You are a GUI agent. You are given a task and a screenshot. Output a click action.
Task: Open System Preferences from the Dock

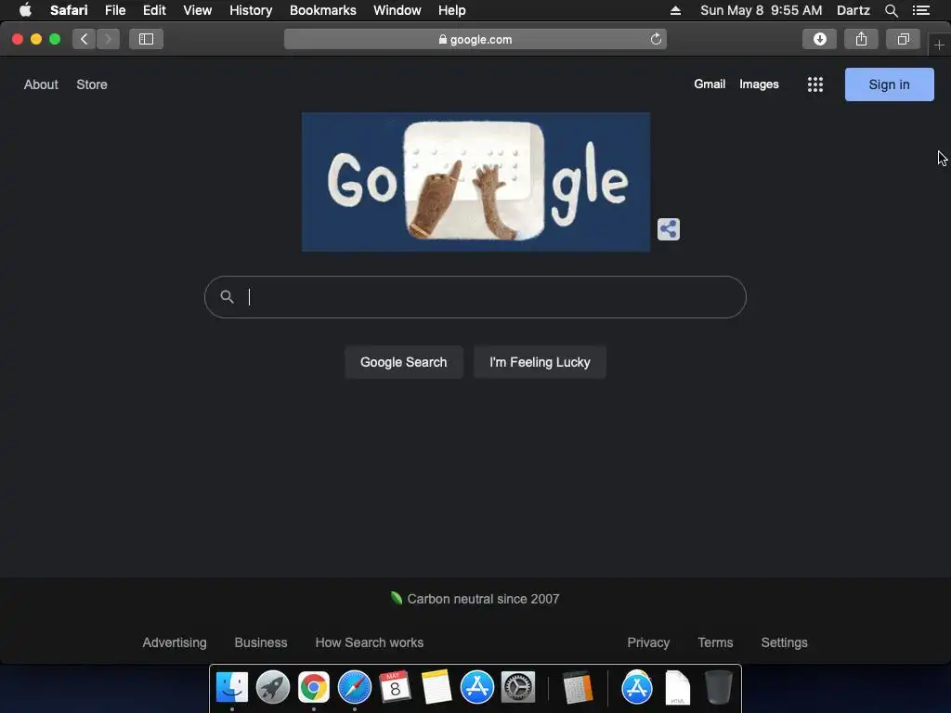point(518,688)
